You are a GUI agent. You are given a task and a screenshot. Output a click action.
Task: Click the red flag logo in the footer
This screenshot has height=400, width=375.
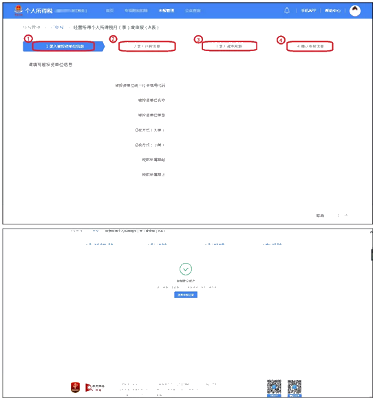click(95, 388)
